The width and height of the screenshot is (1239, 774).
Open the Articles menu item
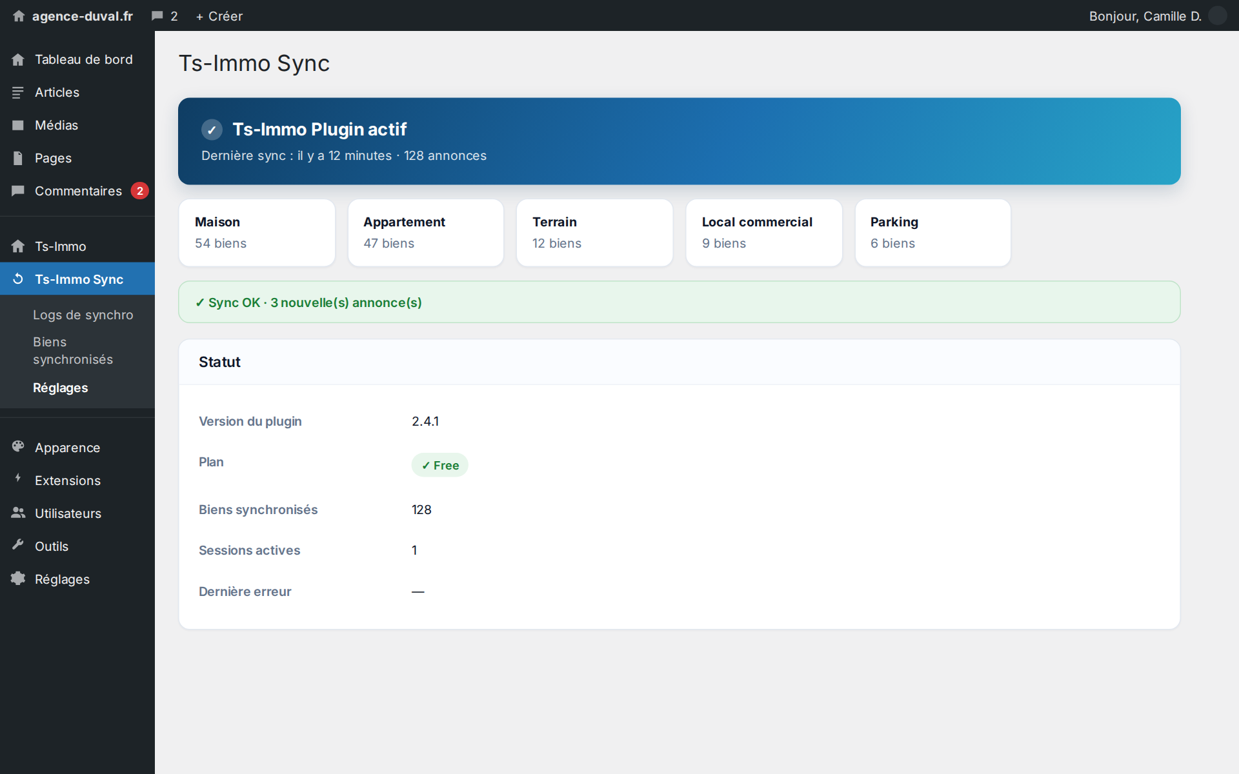(77, 92)
